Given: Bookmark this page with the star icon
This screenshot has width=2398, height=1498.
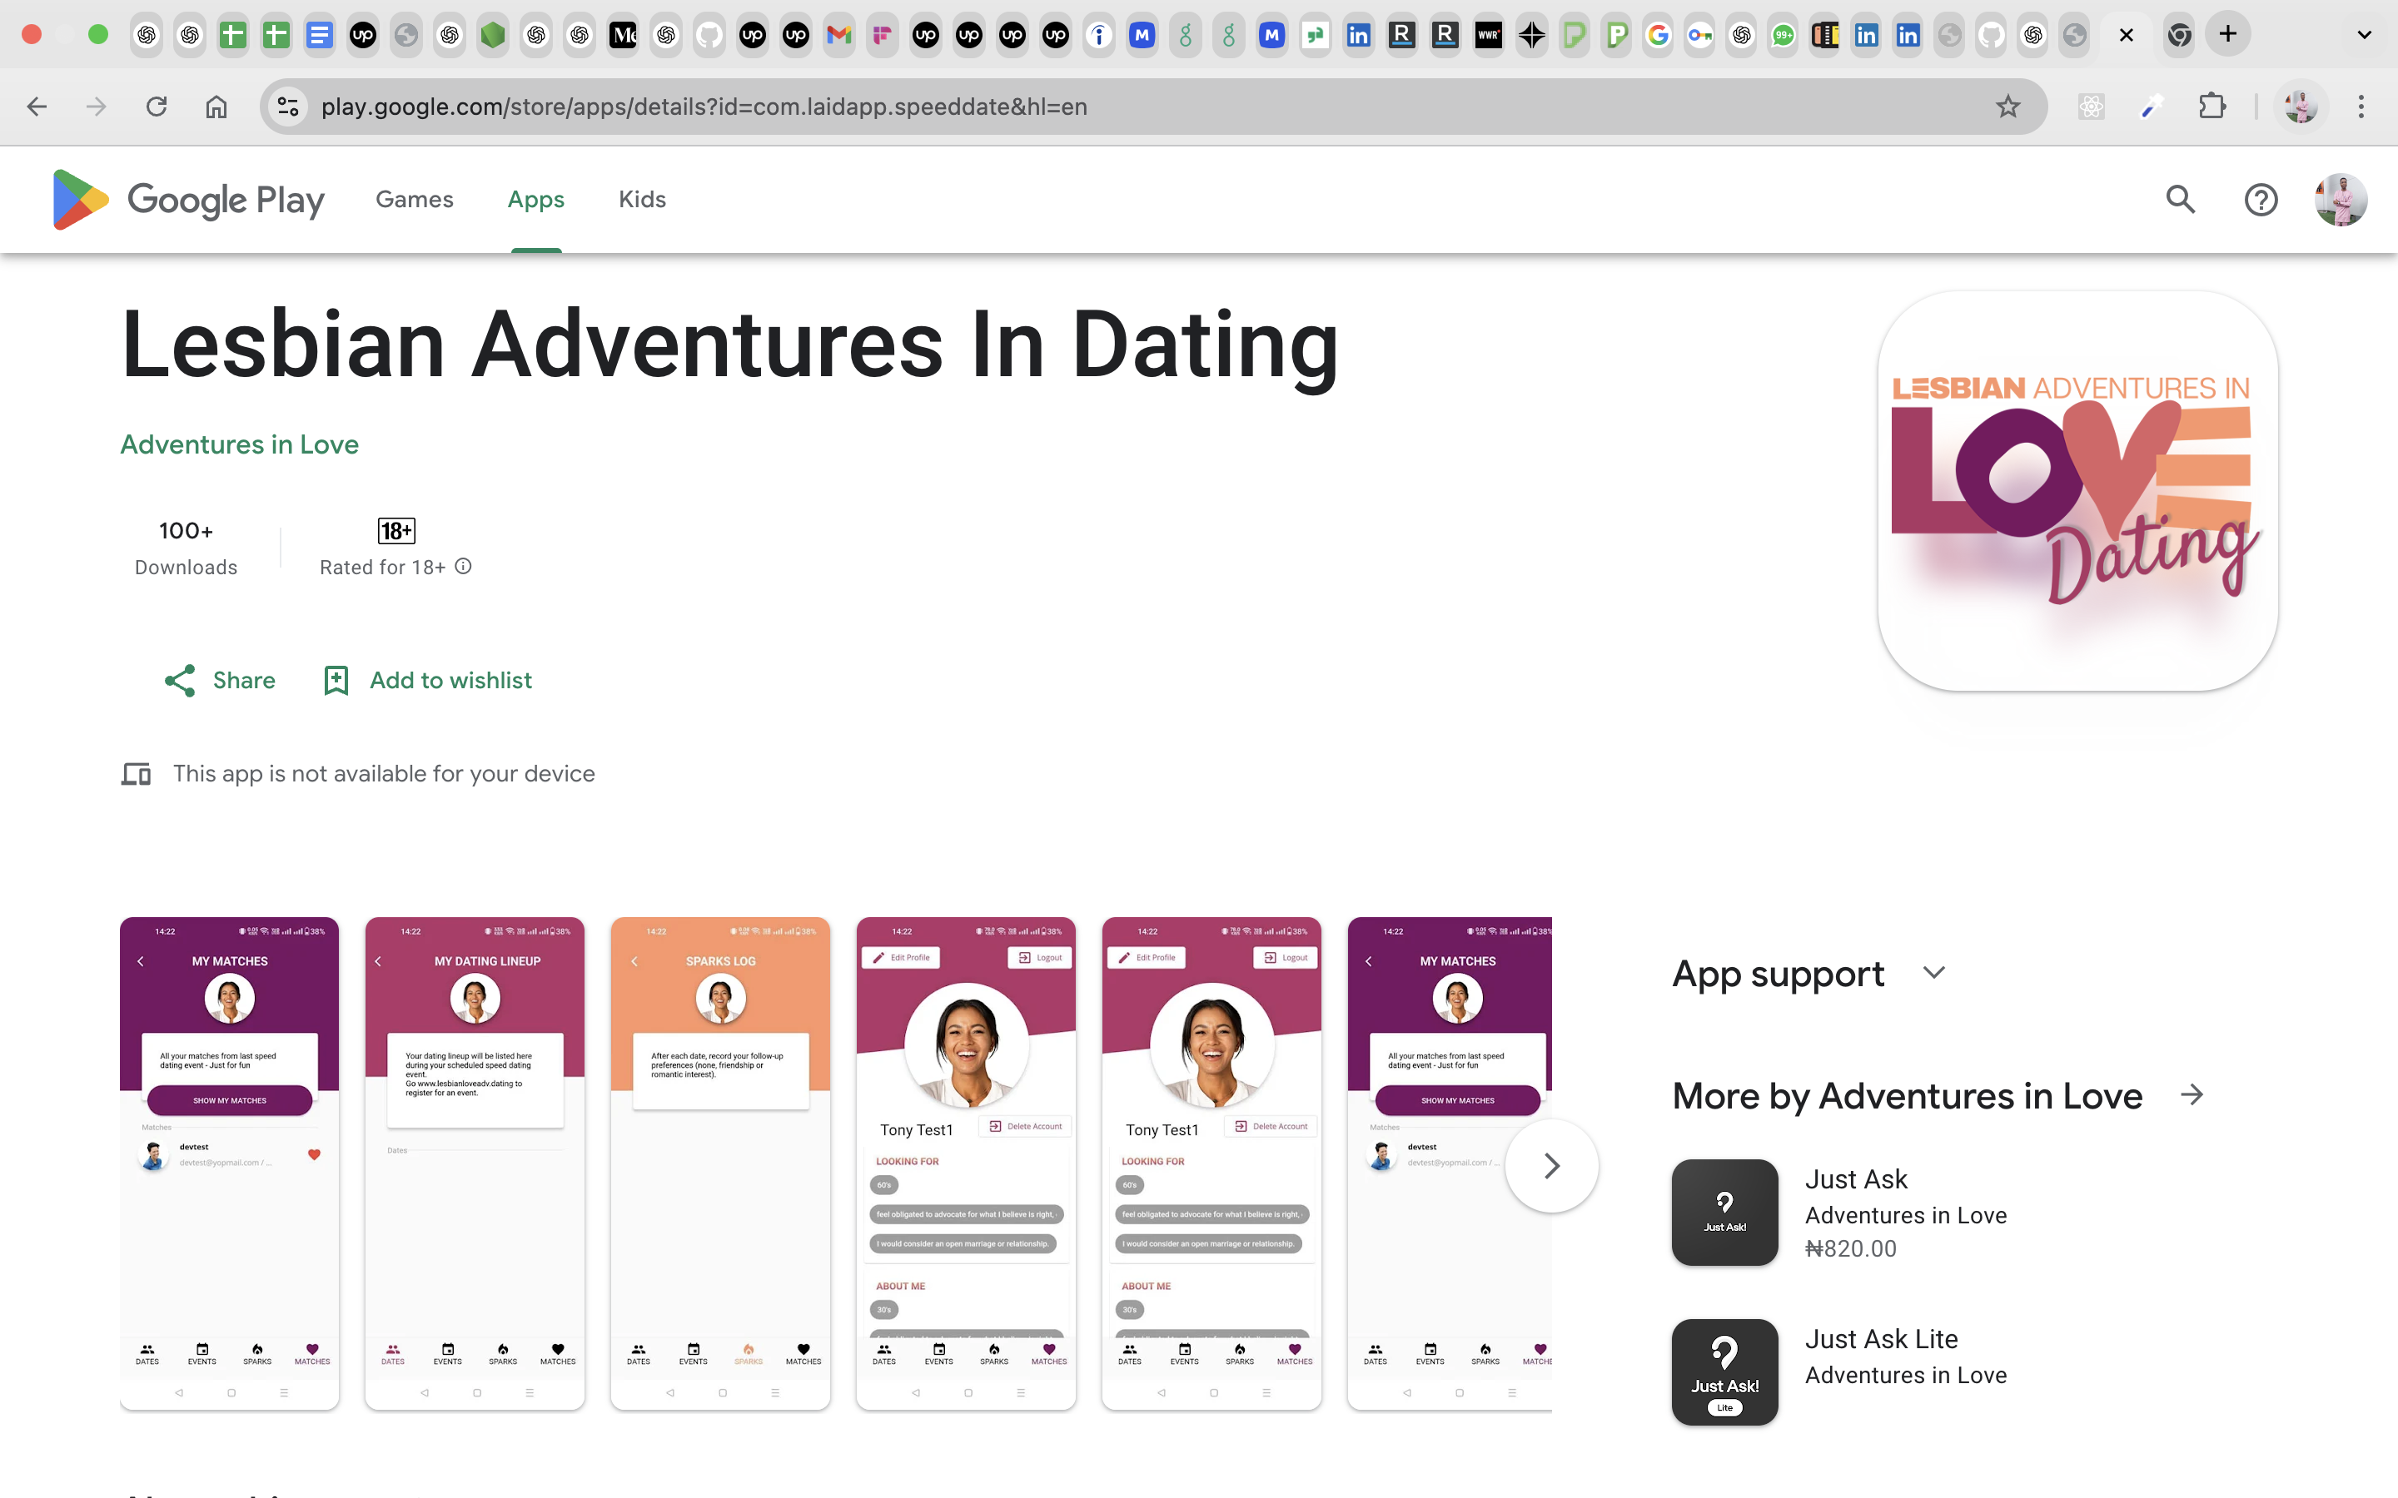Looking at the screenshot, I should [x=2007, y=106].
